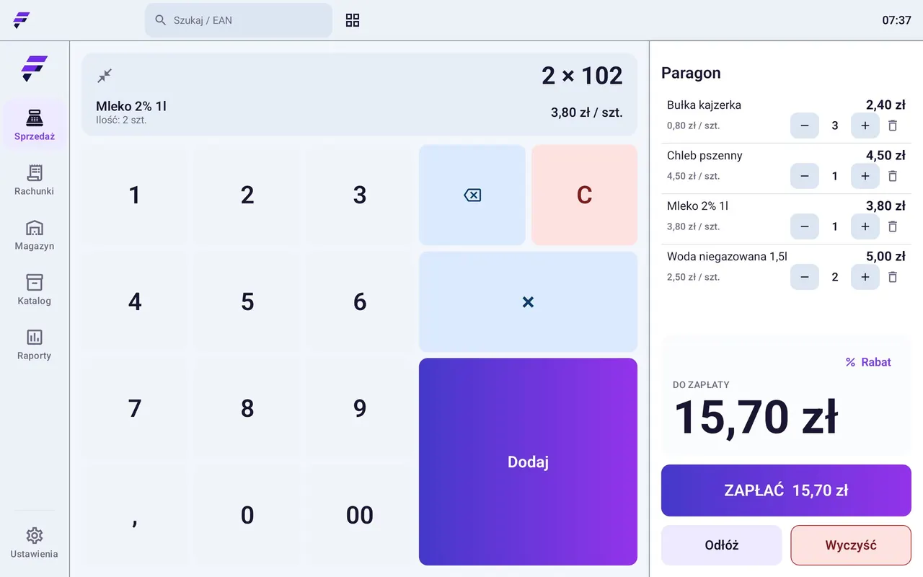Increase the Bułka kajzerka quantity

pyautogui.click(x=865, y=125)
